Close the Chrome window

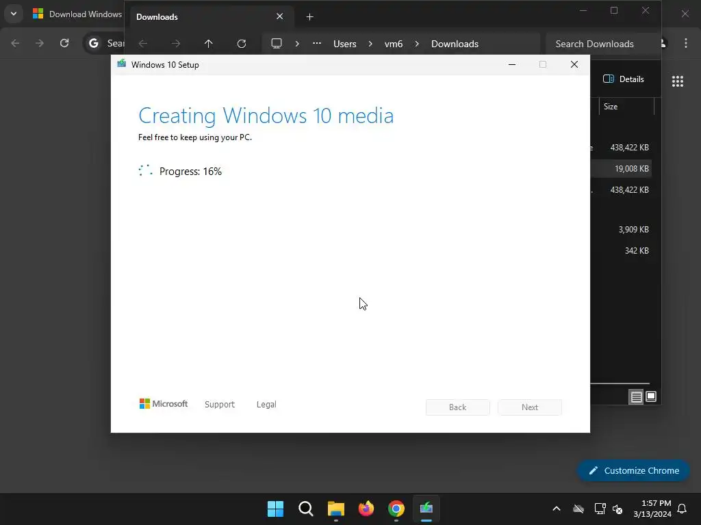click(x=685, y=14)
